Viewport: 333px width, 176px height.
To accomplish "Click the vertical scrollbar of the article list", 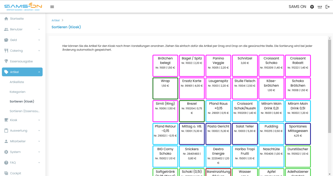I will click(x=329, y=87).
